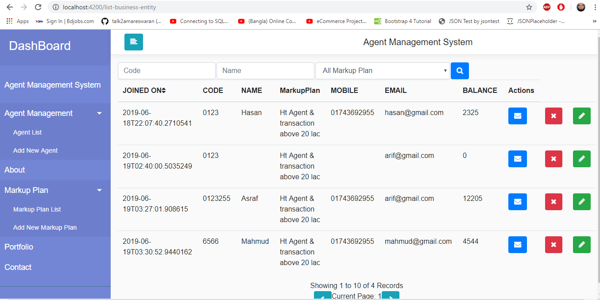Open the Portfolio sidebar item
This screenshot has width=600, height=300.
pyautogui.click(x=19, y=247)
